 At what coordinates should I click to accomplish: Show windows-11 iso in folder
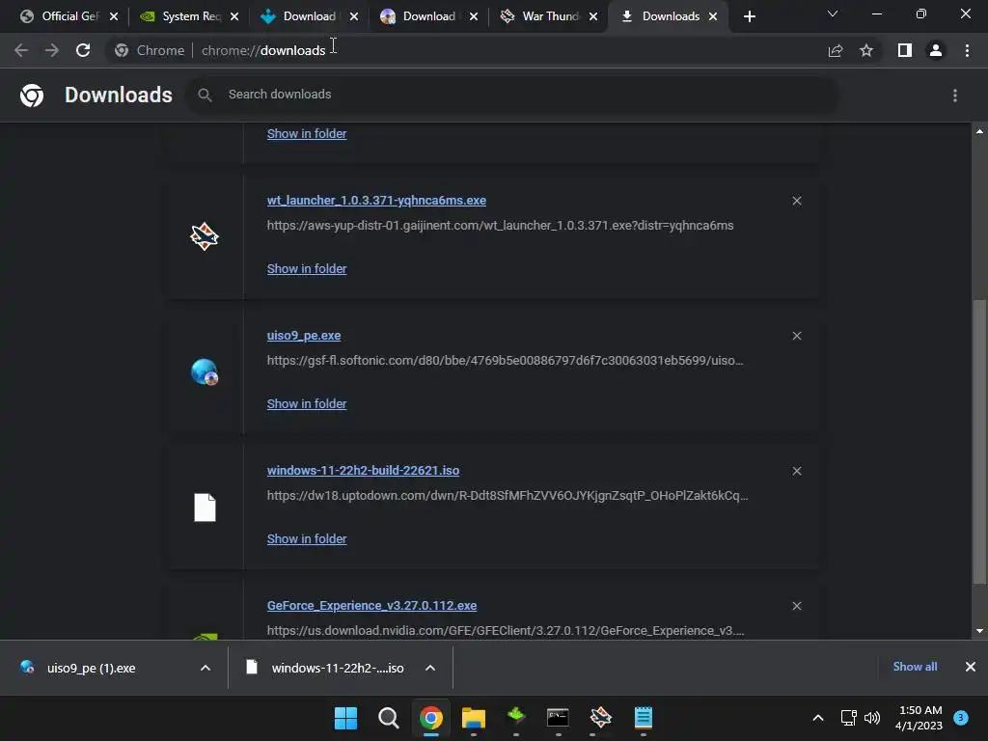307,539
